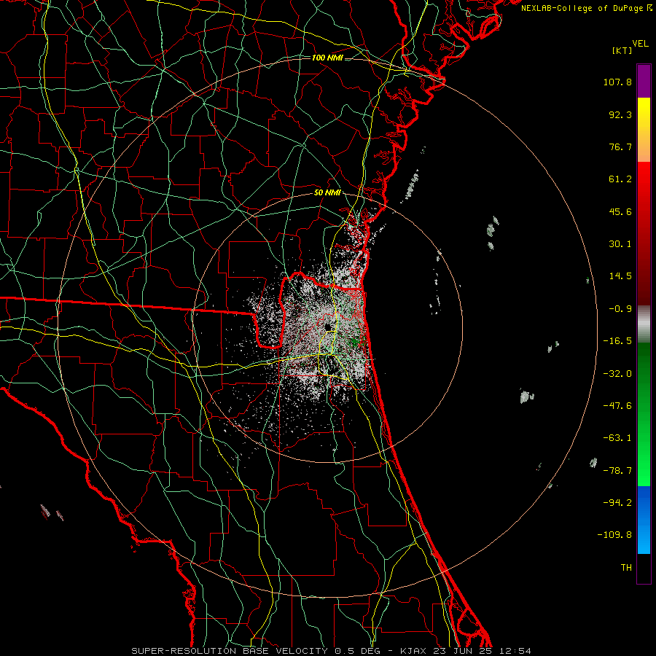Click the blue segment of the velocity color bar
This screenshot has width=656, height=656.
pyautogui.click(x=644, y=520)
